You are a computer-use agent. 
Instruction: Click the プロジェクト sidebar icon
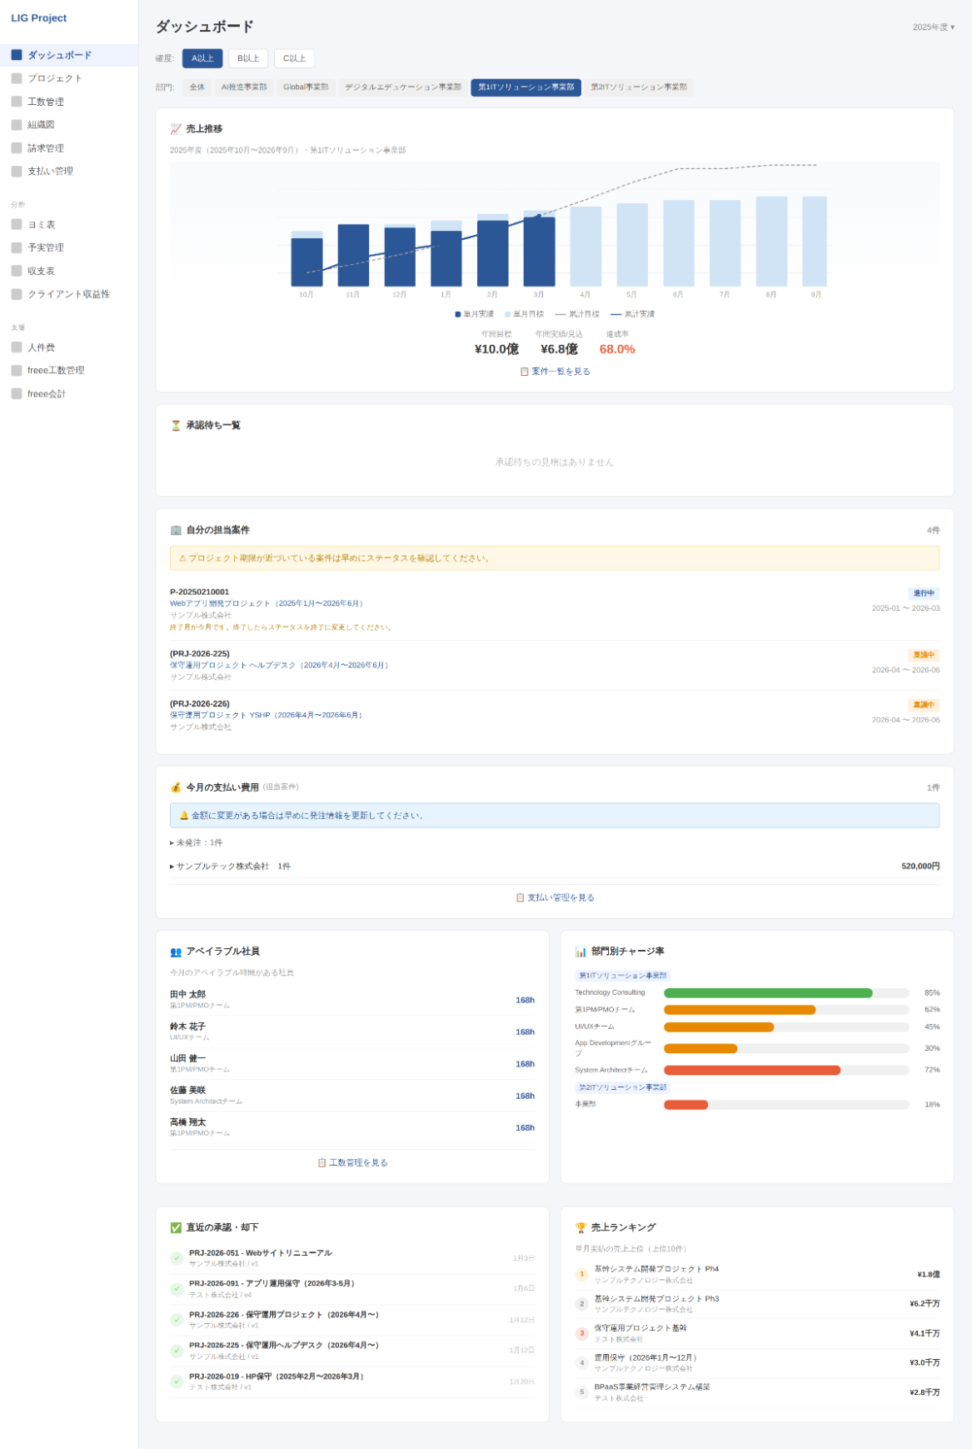tap(17, 78)
